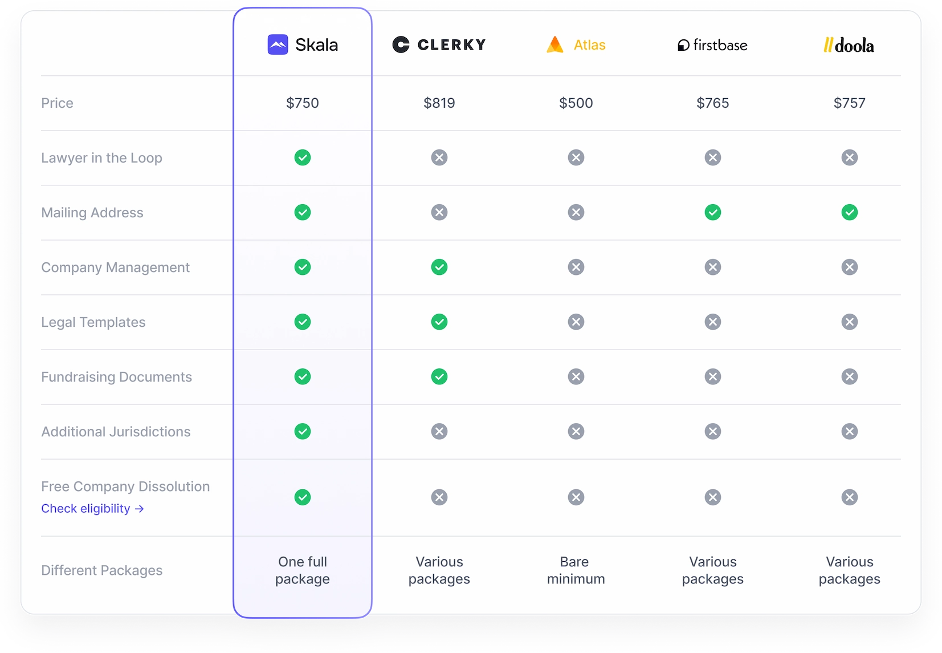This screenshot has height=653, width=942.
Task: Click the 'One full package' cell
Action: (303, 570)
